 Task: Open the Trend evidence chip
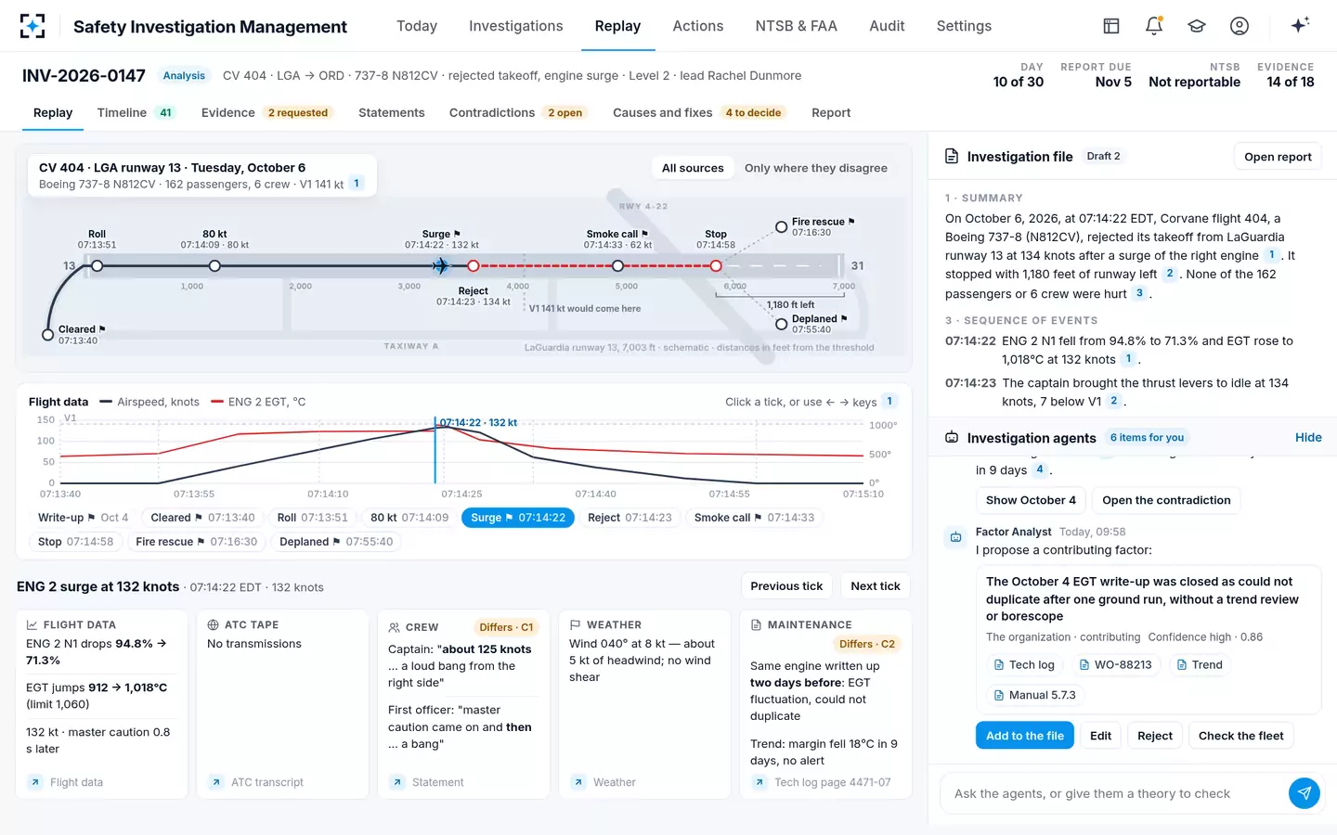(x=1199, y=664)
